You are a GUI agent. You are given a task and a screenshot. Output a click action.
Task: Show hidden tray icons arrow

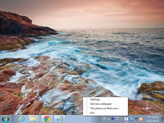pyautogui.click(x=121, y=119)
